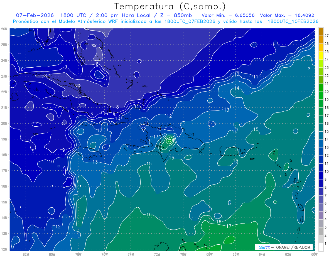Click the color scale label '1'
Screen dimensions: 334x258
[x=326, y=244]
